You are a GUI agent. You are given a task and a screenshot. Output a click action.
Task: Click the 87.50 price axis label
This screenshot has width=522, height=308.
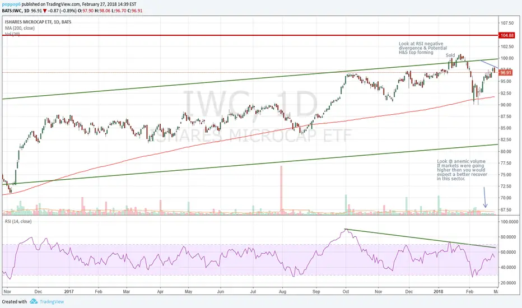coord(507,116)
